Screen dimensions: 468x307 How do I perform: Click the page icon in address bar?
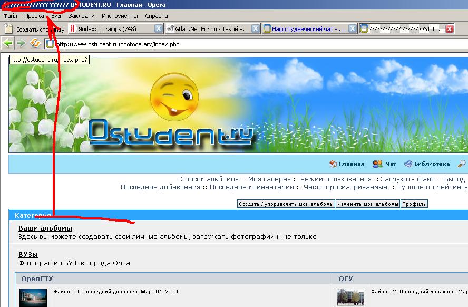(50, 44)
